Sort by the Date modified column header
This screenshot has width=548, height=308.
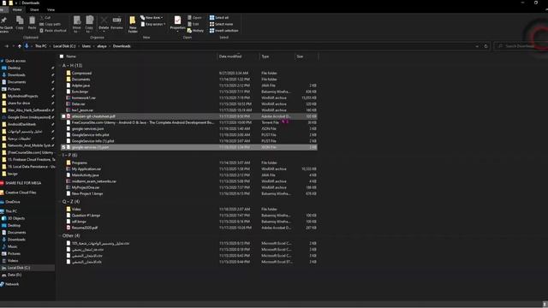230,56
